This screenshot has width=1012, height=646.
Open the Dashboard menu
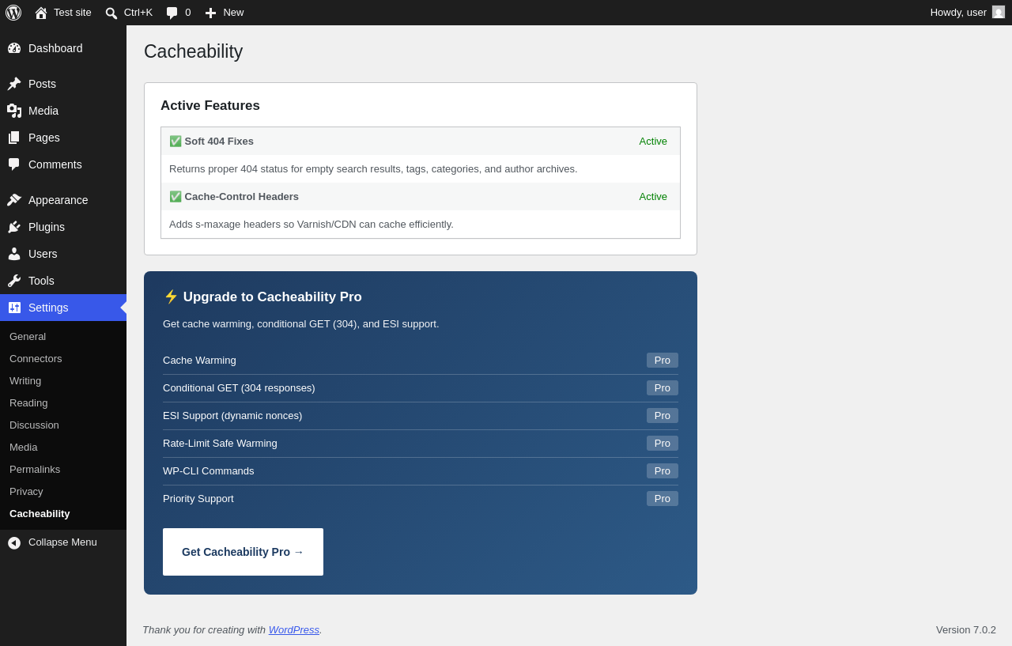63,48
